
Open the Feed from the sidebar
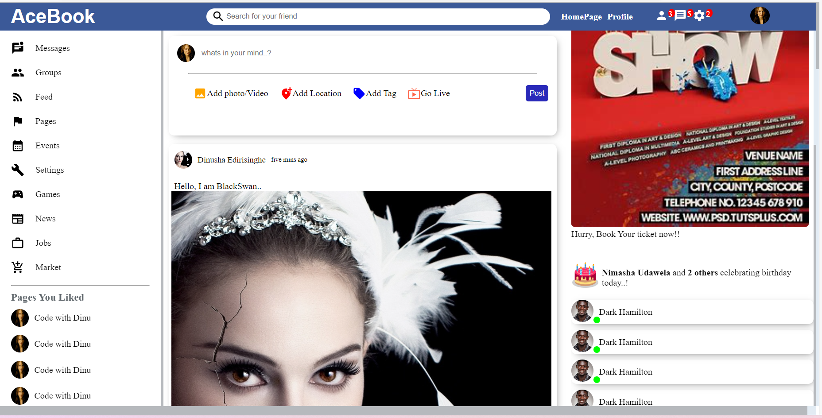17,97
